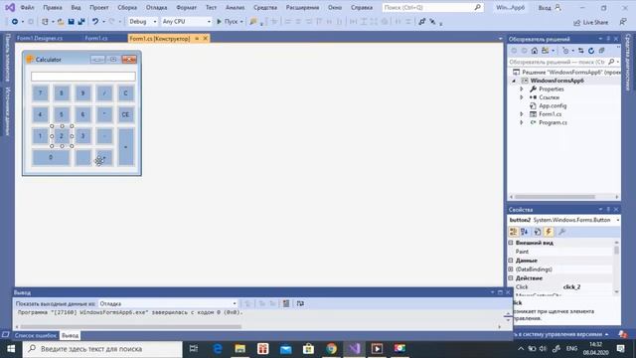Collapse the Действие property category
636x358 pixels.
511,278
